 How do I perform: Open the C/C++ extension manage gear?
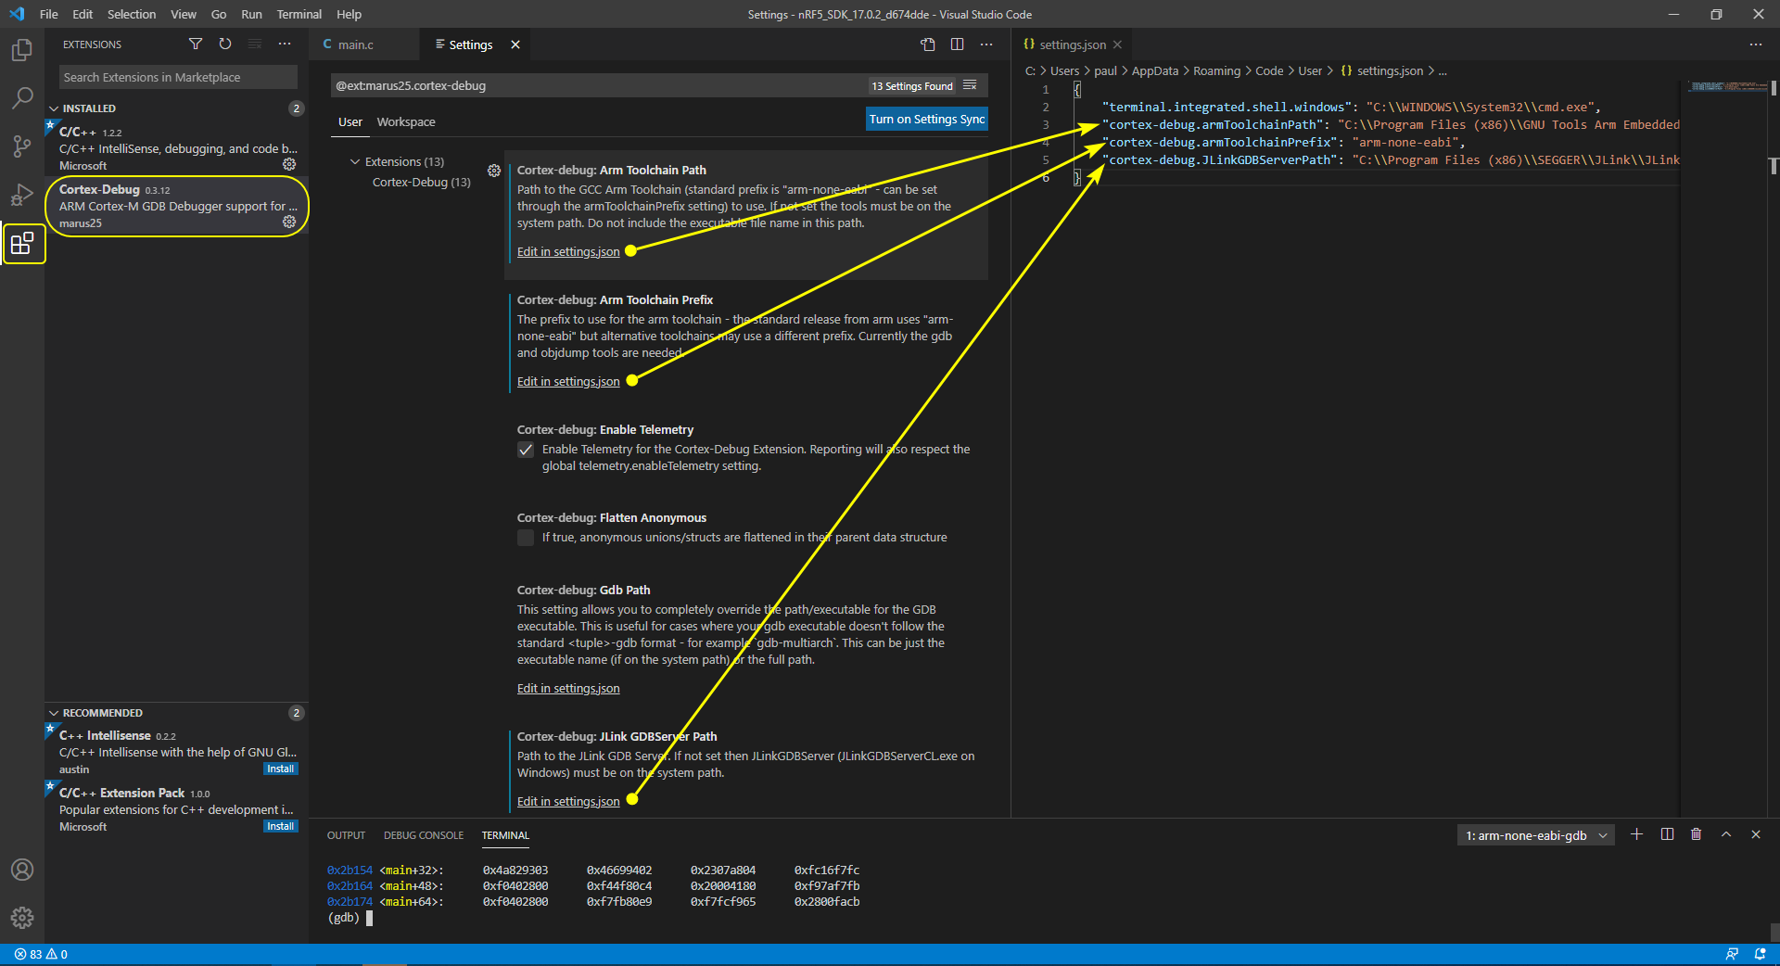pyautogui.click(x=289, y=164)
